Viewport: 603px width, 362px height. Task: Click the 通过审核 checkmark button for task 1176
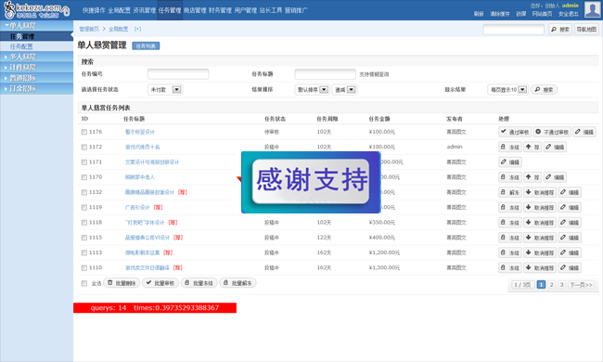pyautogui.click(x=515, y=132)
